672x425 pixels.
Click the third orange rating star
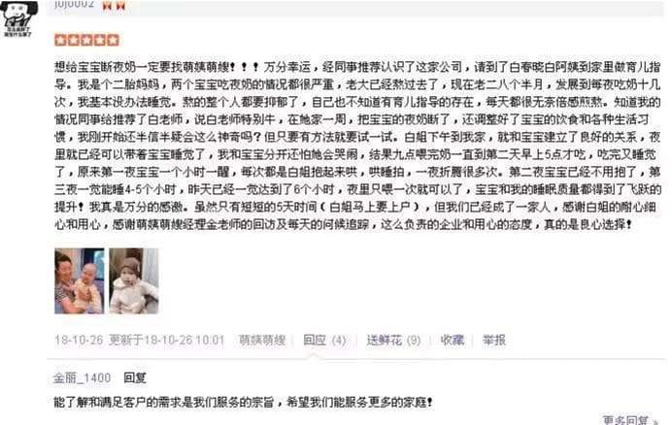coord(86,40)
